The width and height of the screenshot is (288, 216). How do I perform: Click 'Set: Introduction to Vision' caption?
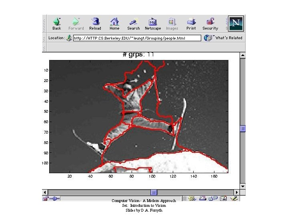(144, 206)
